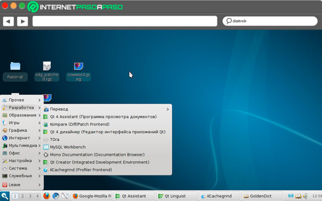Launch Thunderbird from the quick launch bar

(56, 196)
